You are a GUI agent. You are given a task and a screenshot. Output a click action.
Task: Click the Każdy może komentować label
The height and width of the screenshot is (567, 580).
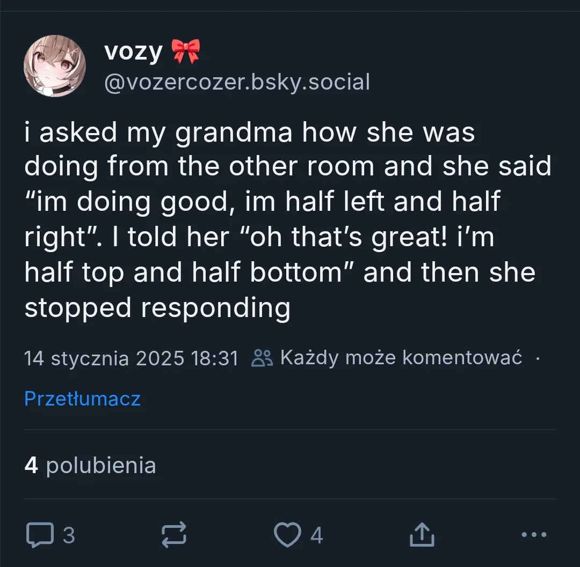pos(401,358)
